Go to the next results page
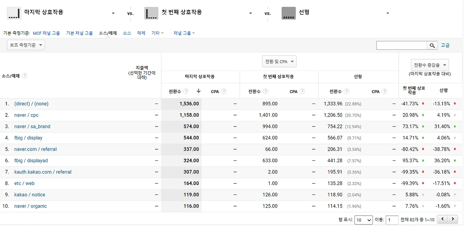The image size is (464, 226). [x=452, y=219]
